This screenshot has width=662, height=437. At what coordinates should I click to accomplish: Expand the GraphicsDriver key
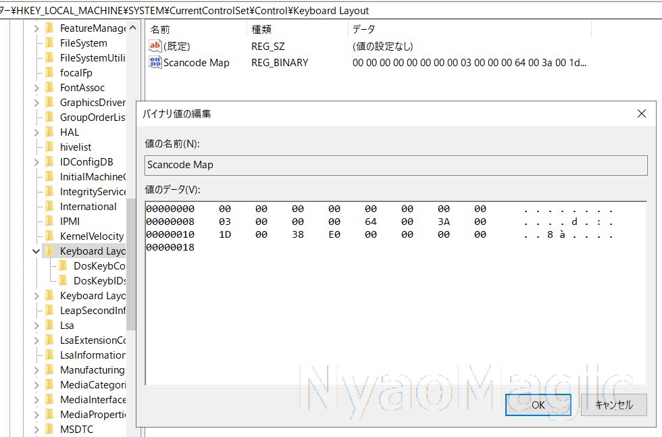(x=36, y=103)
